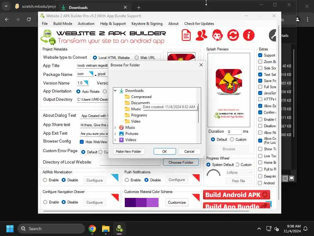The height and width of the screenshot is (236, 314).
Task: Open the Build Mode menu
Action: coord(63,24)
